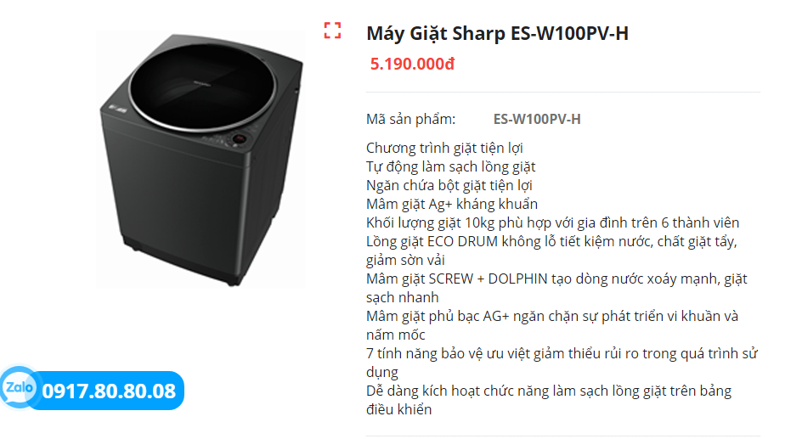This screenshot has width=785, height=439.
Task: Select the 5.190.000đ price text
Action: [412, 64]
